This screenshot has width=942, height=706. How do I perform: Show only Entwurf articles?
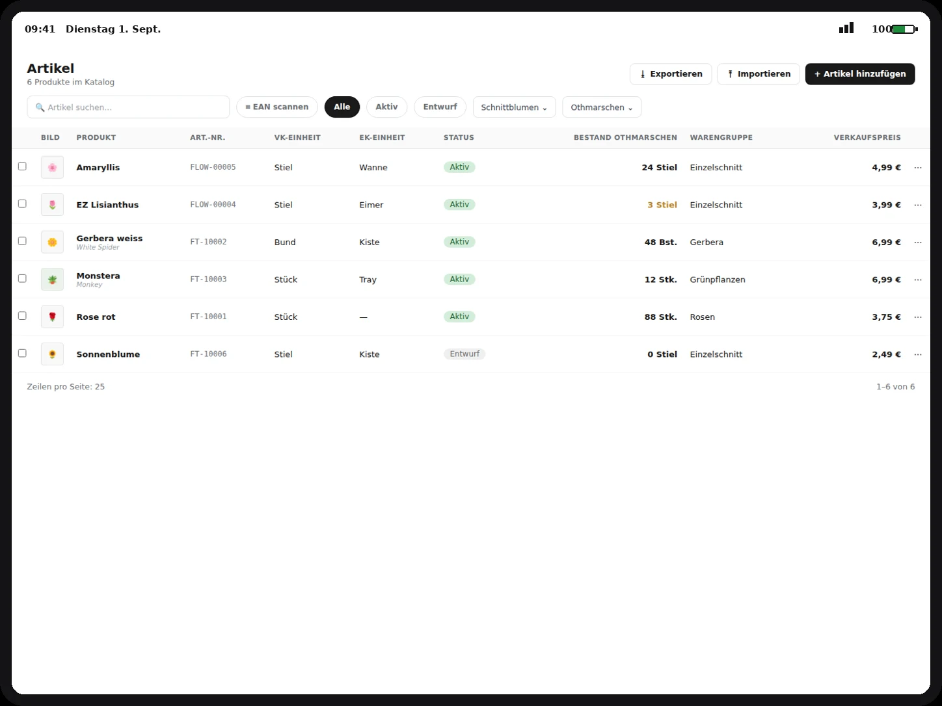click(x=440, y=107)
